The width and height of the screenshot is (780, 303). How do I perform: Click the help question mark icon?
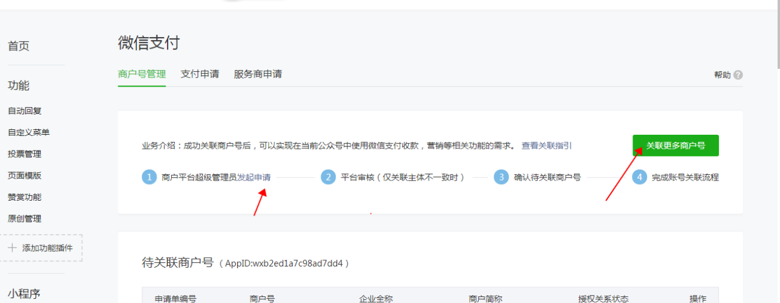[738, 75]
